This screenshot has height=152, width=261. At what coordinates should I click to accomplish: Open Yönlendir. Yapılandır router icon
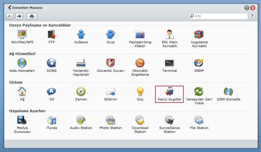[x=81, y=63]
